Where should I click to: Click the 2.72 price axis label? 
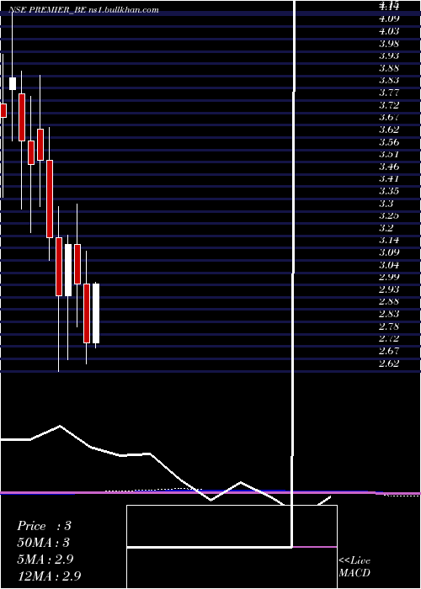[x=389, y=338]
